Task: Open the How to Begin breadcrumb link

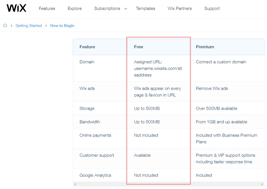Action: (x=62, y=26)
